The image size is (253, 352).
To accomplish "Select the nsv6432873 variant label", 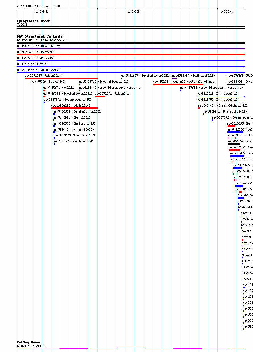I will 241,147.
